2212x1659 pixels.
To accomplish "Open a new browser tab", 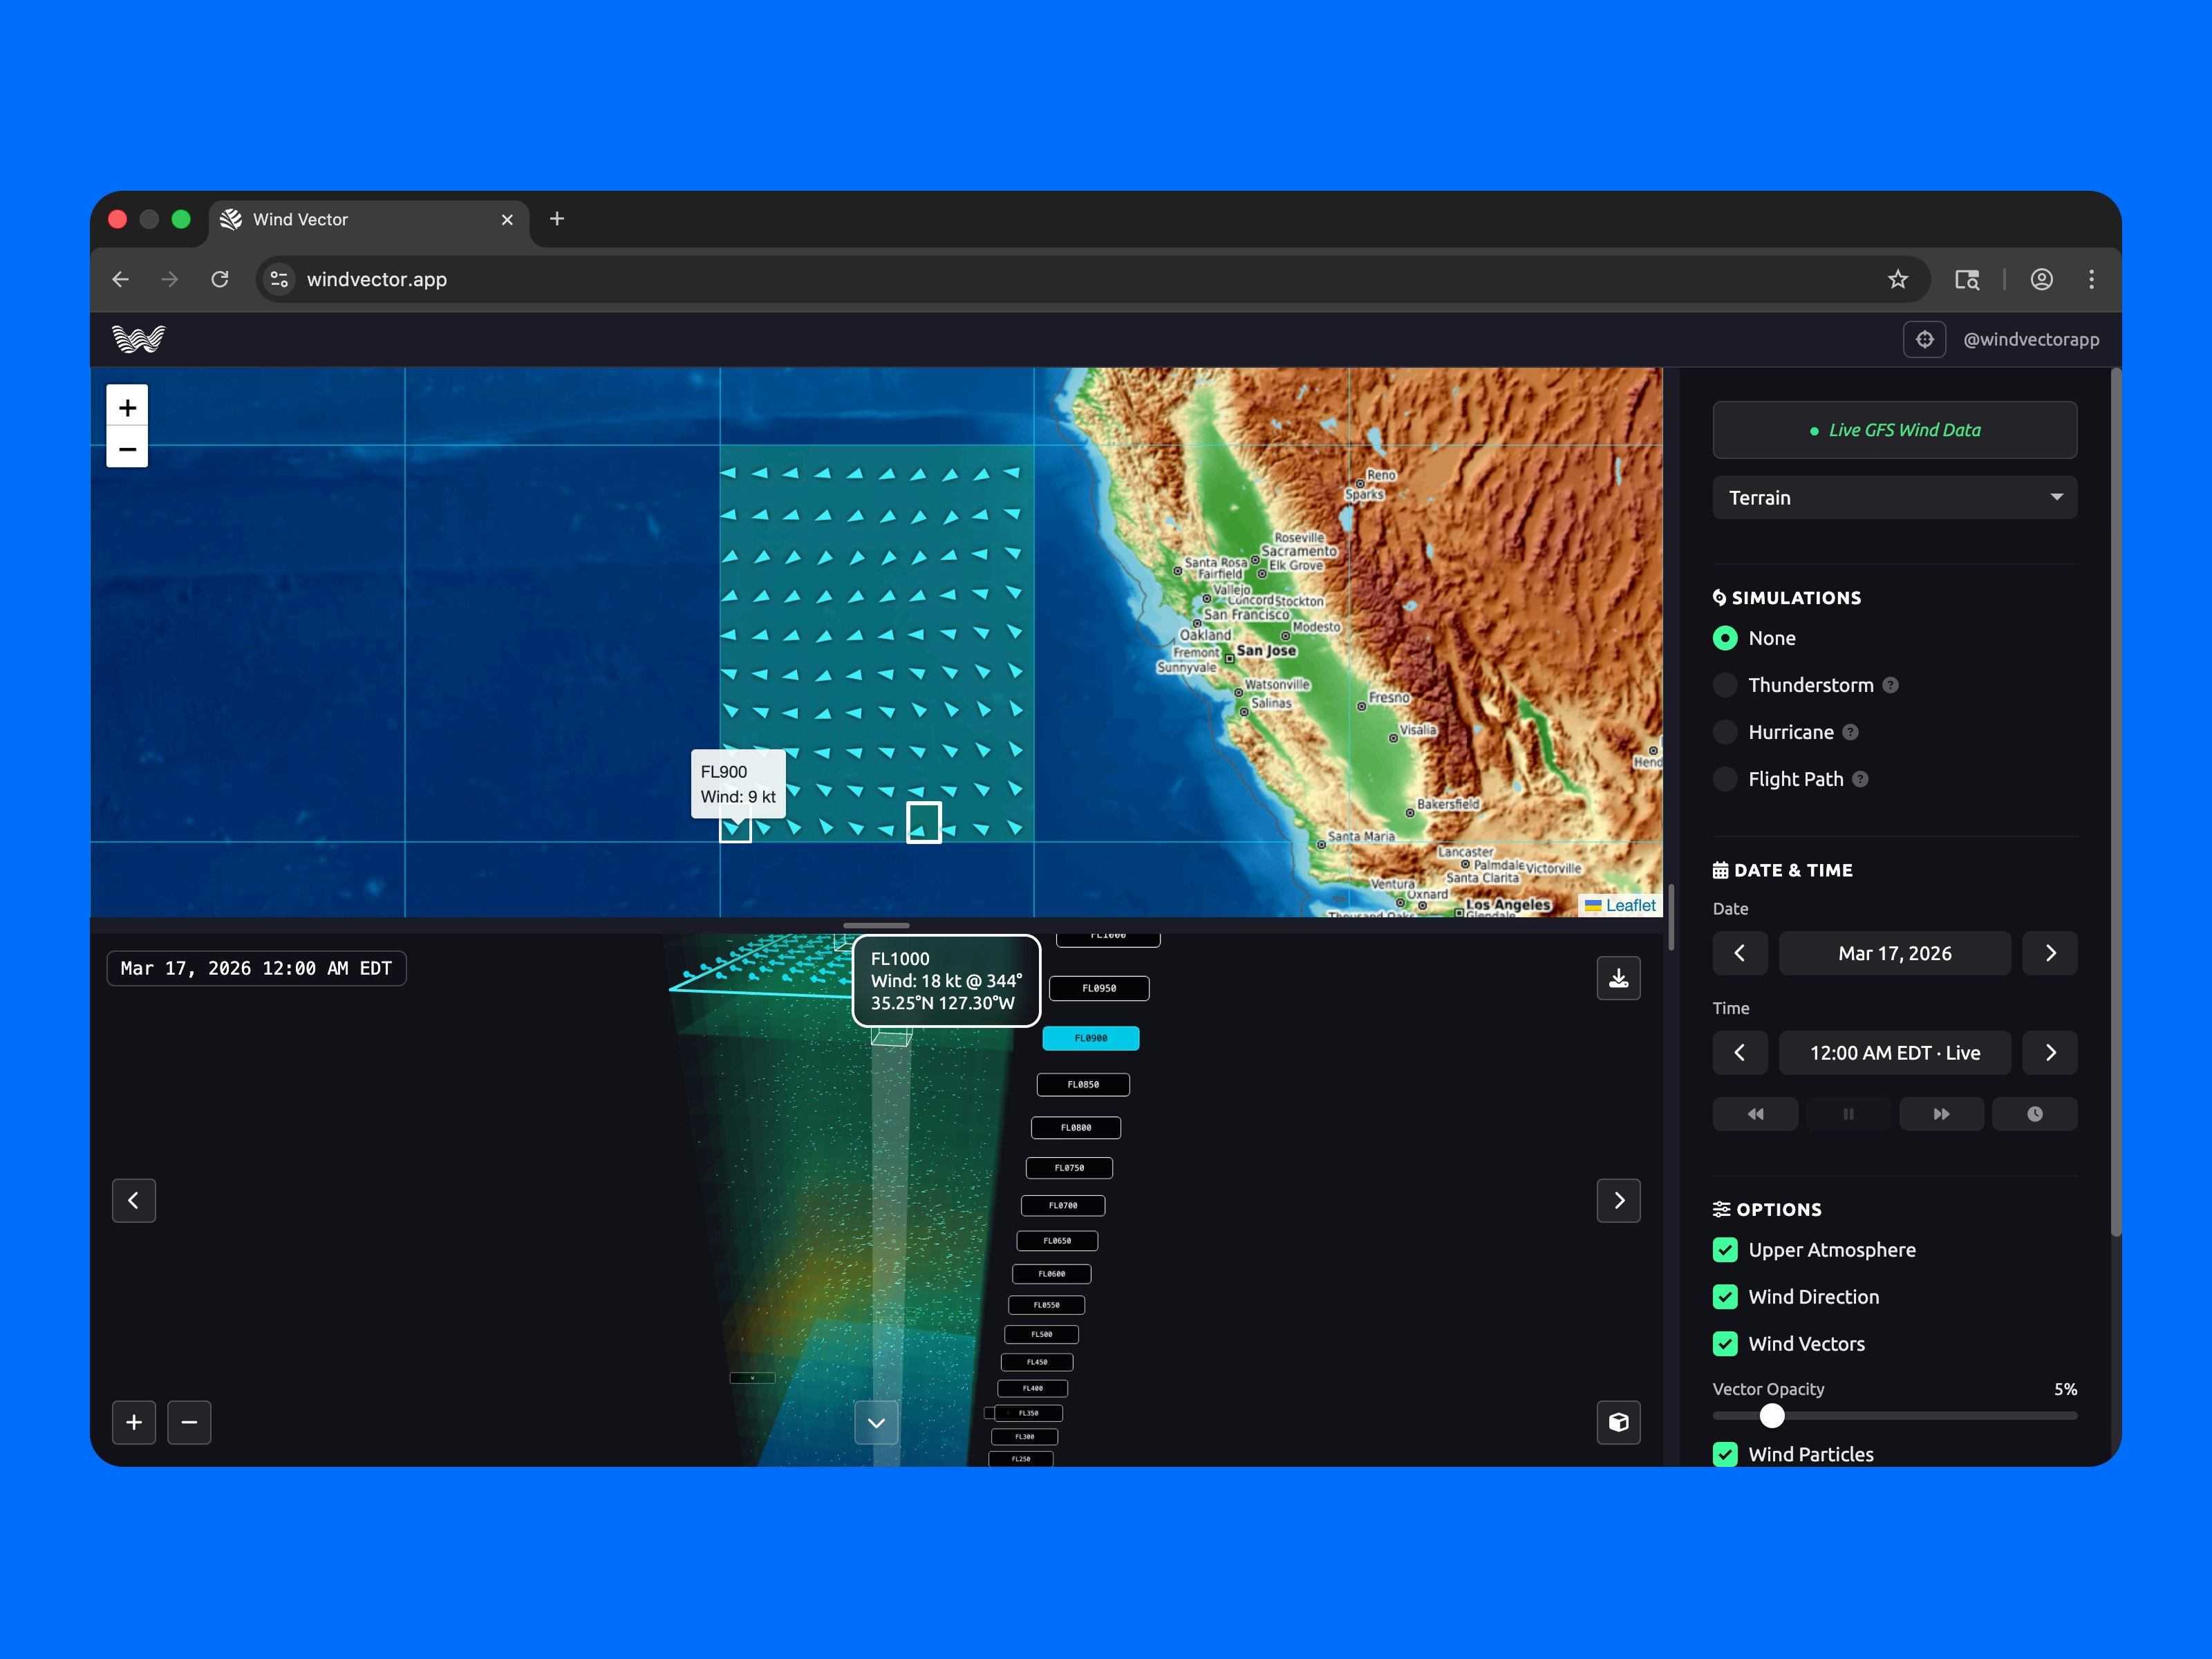I will (x=557, y=219).
